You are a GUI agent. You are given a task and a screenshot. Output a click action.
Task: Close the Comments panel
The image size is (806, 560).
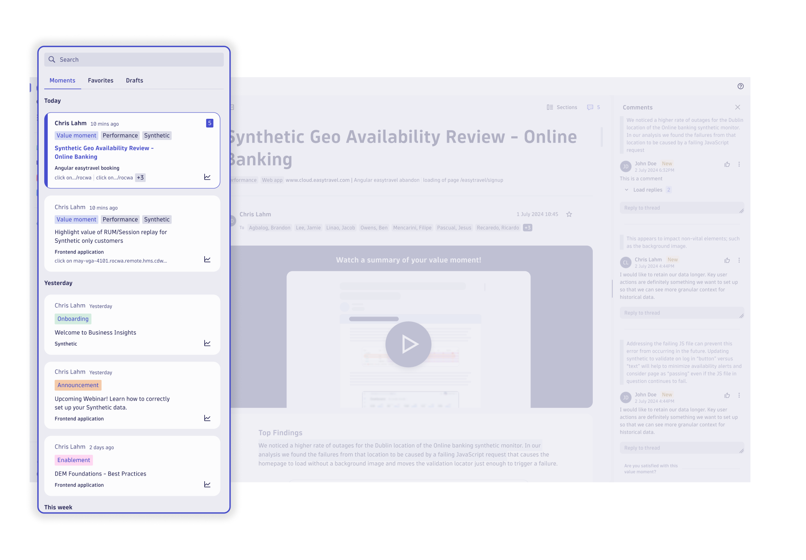click(738, 107)
